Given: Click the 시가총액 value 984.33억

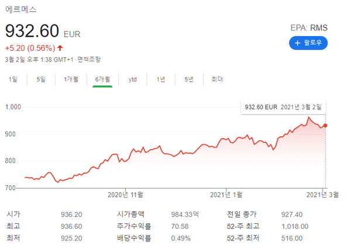Looking at the screenshot, I should click(x=185, y=215).
